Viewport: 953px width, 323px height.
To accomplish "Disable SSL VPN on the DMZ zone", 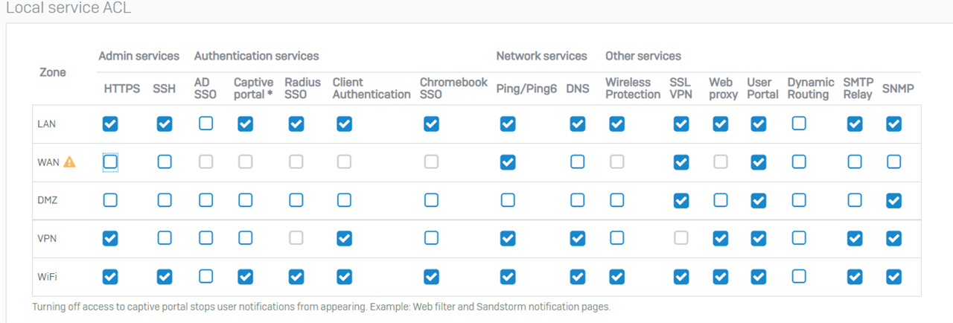I will [681, 200].
